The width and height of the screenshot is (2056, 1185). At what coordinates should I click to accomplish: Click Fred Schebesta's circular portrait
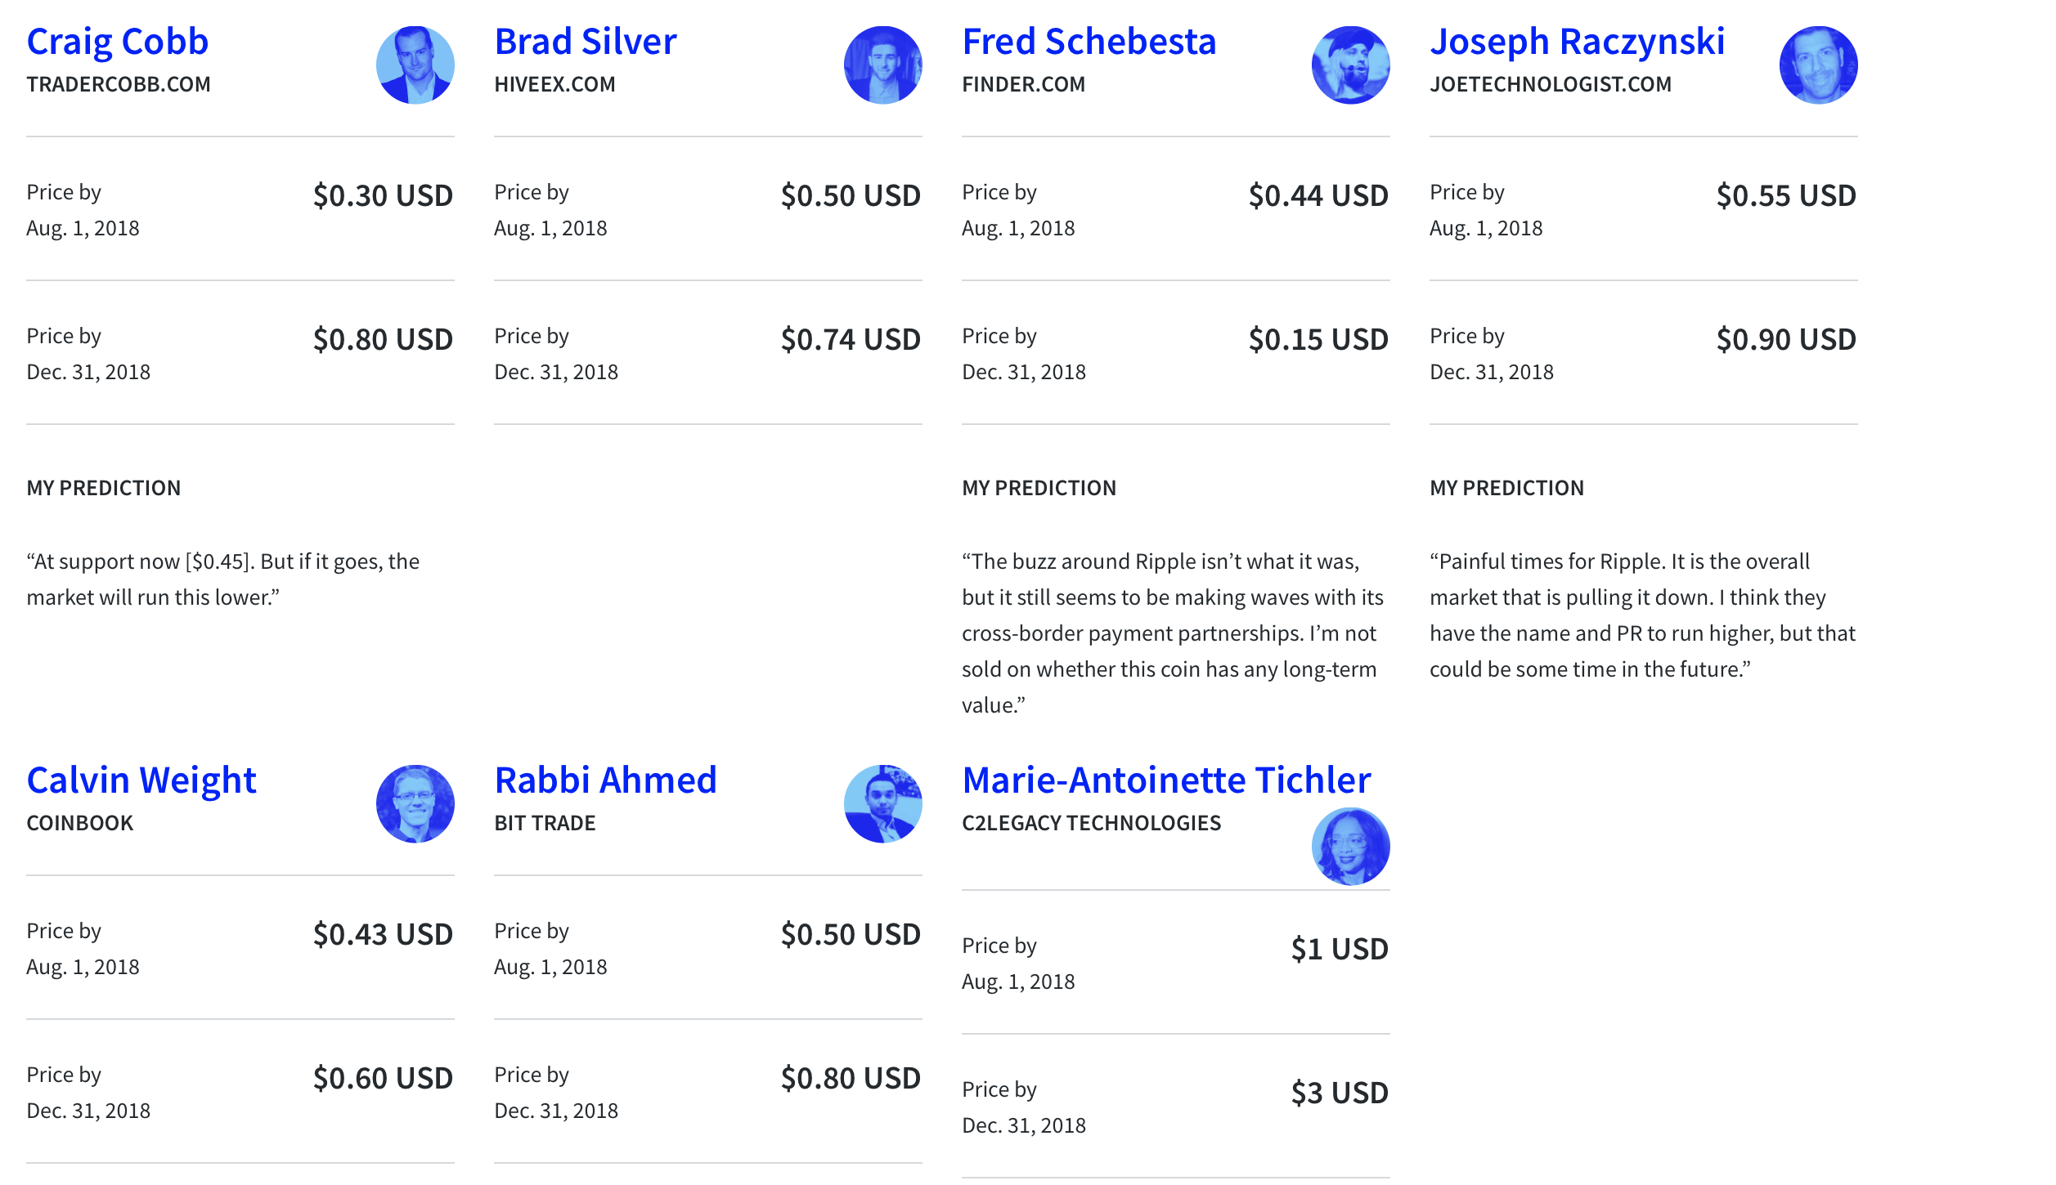click(x=1351, y=65)
